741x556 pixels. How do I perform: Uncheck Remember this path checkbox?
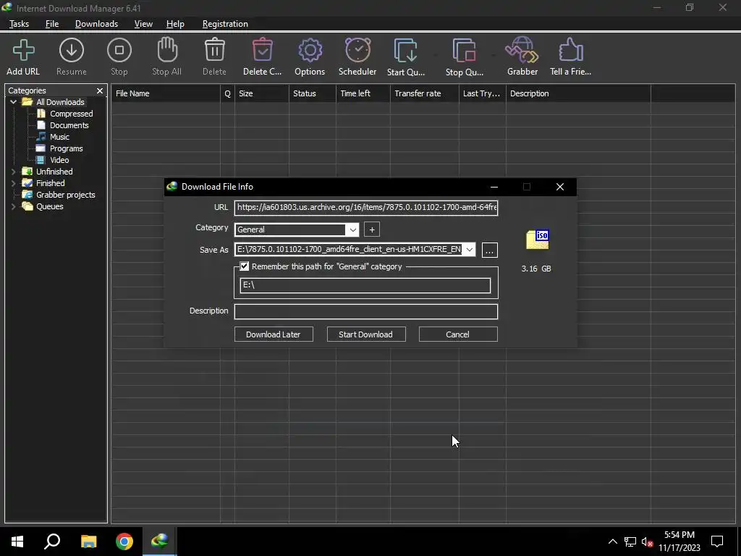245,266
